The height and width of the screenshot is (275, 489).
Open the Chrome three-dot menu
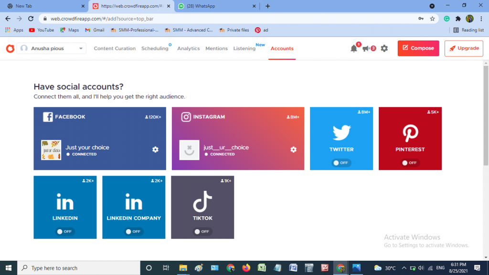coord(481,19)
